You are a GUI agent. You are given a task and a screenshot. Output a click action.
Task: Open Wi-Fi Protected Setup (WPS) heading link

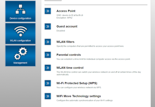coord(77,83)
